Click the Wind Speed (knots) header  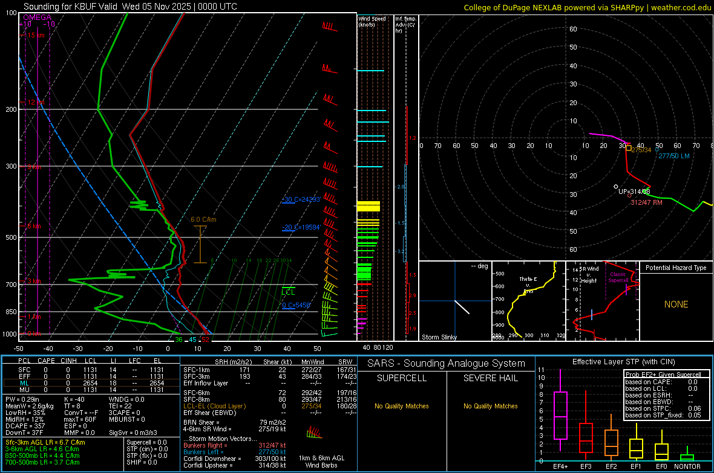pyautogui.click(x=372, y=21)
